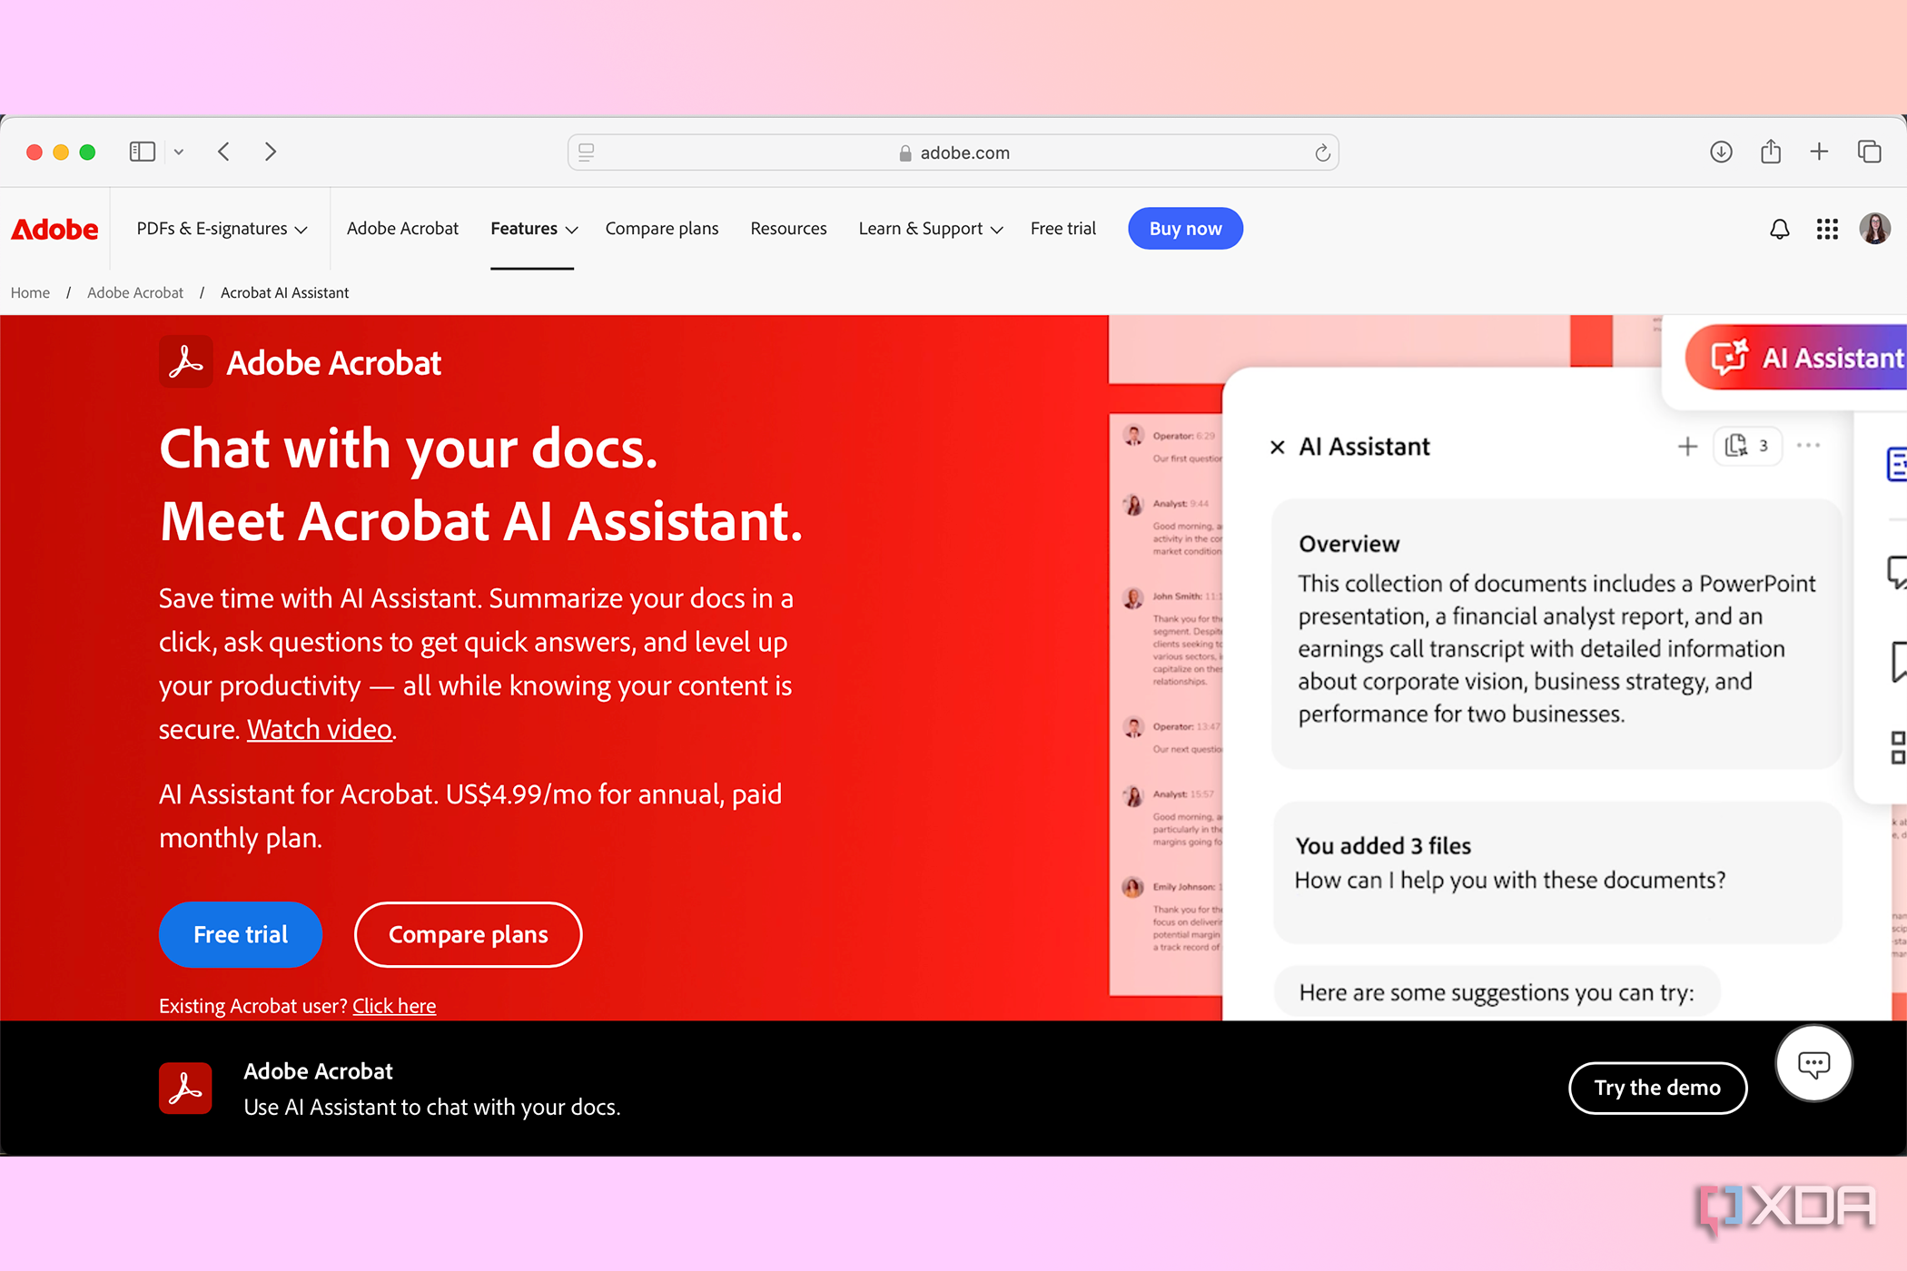Open a new tab with the plus icon
This screenshot has height=1271, width=1907.
click(1819, 152)
